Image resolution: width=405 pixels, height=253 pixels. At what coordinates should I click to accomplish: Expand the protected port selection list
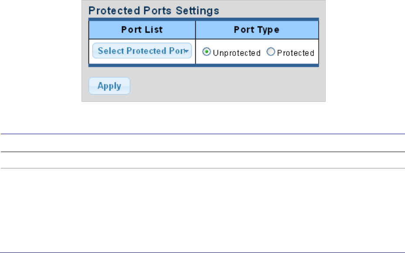142,51
